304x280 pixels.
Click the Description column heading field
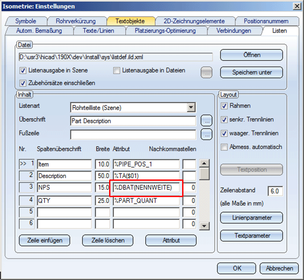coord(64,176)
